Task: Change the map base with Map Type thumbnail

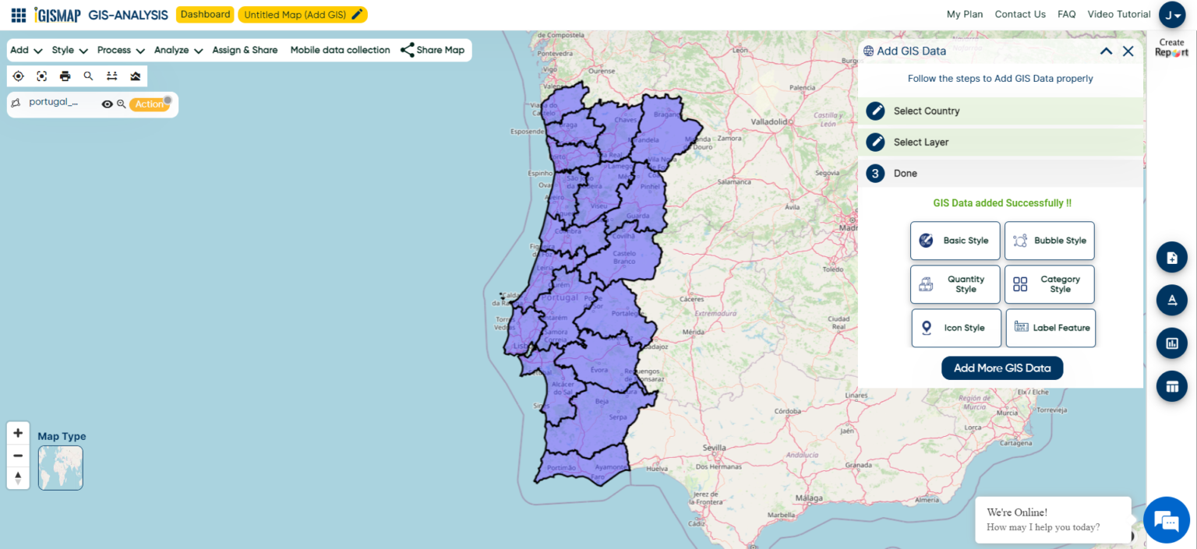Action: tap(60, 467)
